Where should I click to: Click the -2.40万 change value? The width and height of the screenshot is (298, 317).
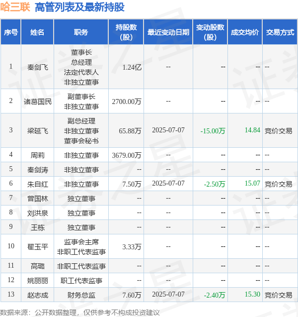click(x=215, y=295)
